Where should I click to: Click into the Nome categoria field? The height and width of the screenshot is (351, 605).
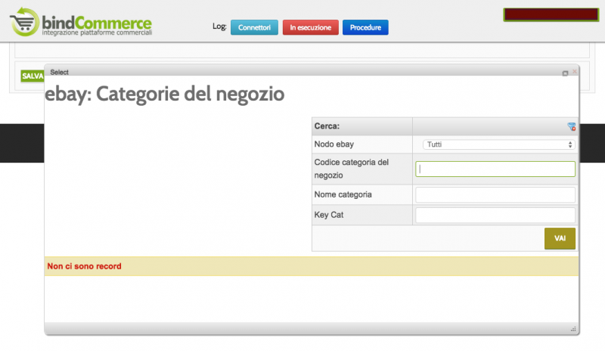(495, 195)
